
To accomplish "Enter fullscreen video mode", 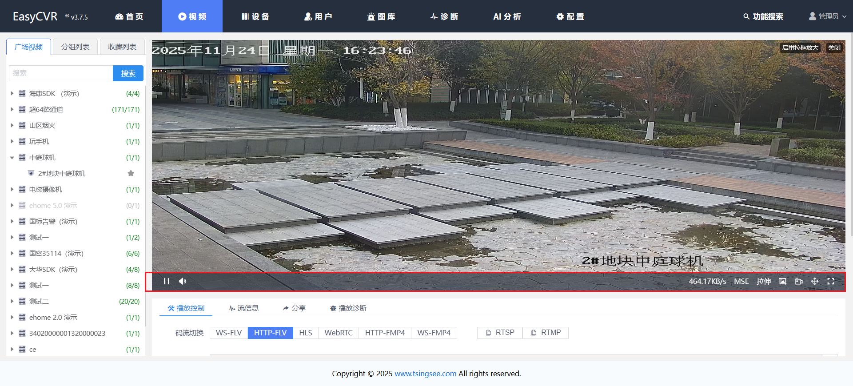I will point(831,281).
